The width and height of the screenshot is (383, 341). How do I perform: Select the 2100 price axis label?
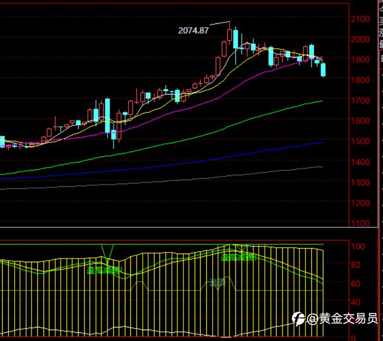coord(360,19)
